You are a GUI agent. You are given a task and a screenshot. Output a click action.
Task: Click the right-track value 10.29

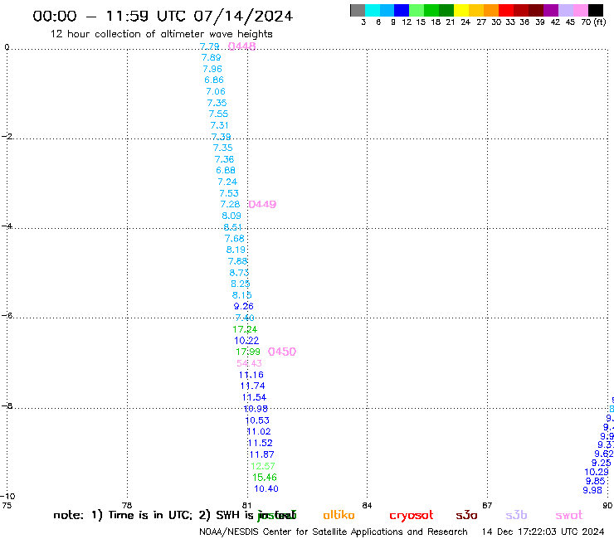pyautogui.click(x=597, y=472)
